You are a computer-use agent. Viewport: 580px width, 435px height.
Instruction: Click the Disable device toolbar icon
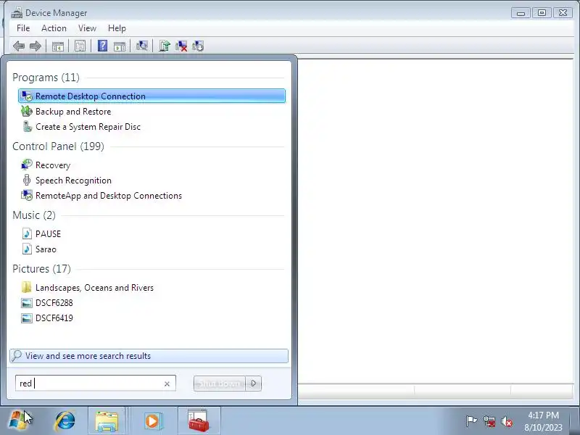198,46
